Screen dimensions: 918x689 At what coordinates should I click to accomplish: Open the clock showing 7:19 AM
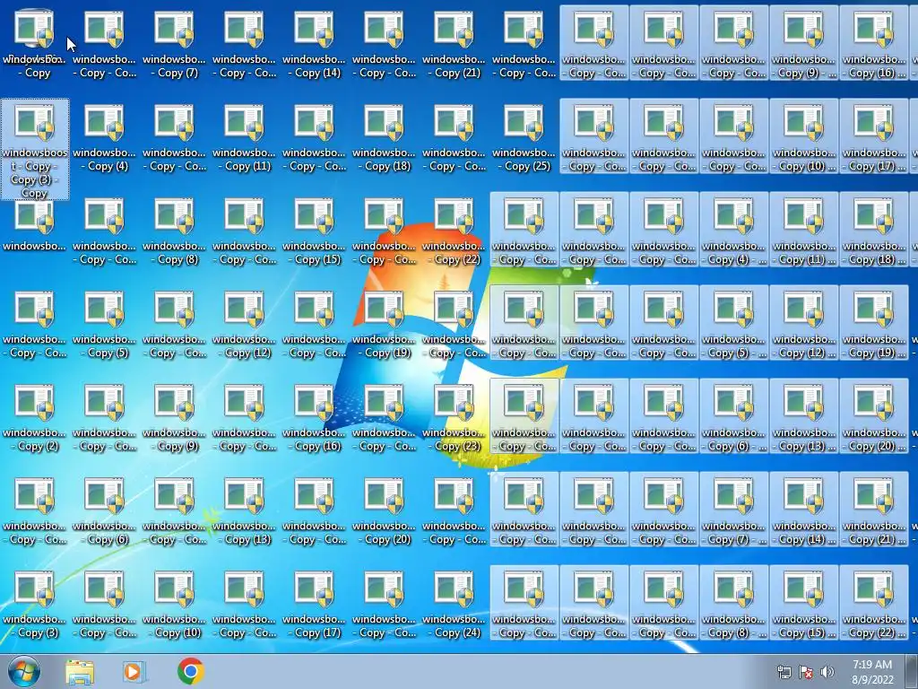tap(872, 672)
